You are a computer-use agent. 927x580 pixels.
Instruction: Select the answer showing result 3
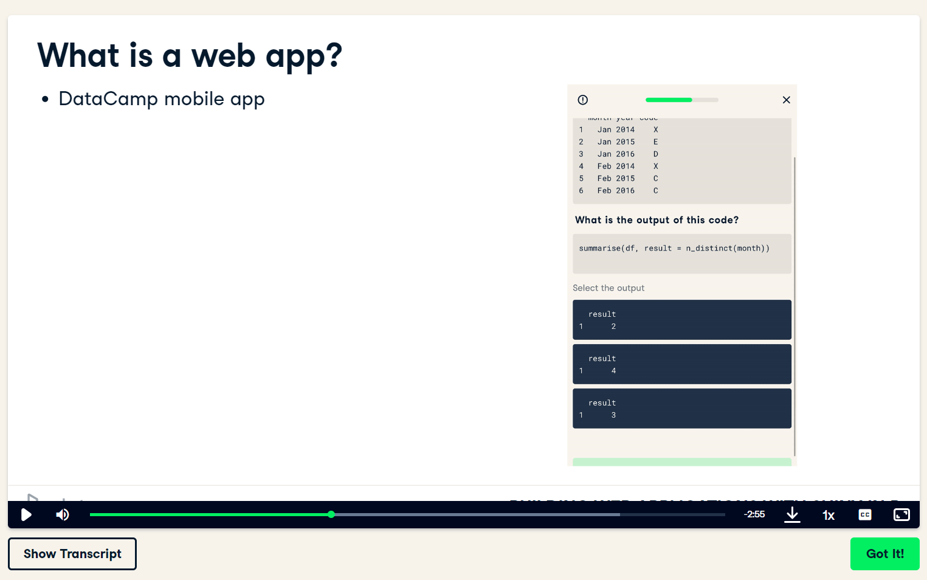click(682, 409)
